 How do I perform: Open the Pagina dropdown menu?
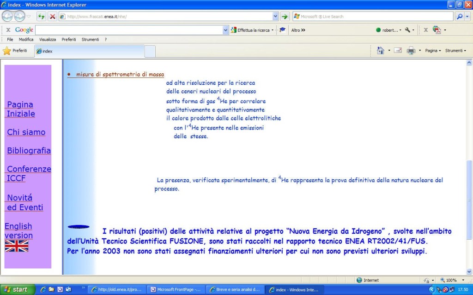pos(433,51)
